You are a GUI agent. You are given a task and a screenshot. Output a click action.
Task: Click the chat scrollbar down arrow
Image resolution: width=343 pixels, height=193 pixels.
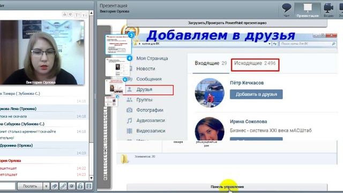92,178
